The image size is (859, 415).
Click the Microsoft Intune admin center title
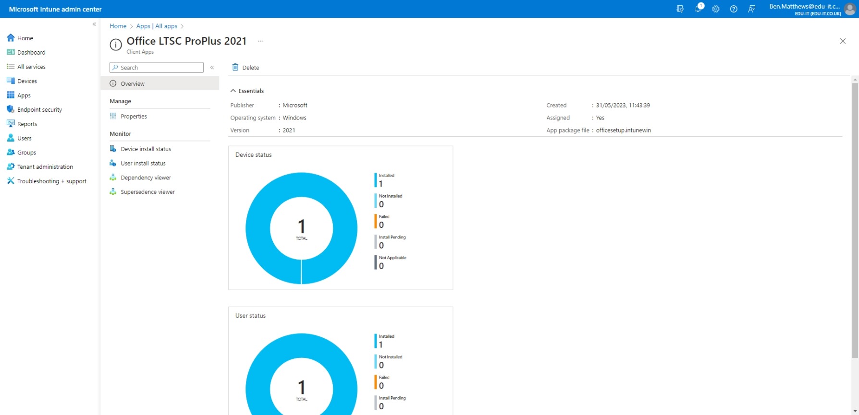(55, 9)
